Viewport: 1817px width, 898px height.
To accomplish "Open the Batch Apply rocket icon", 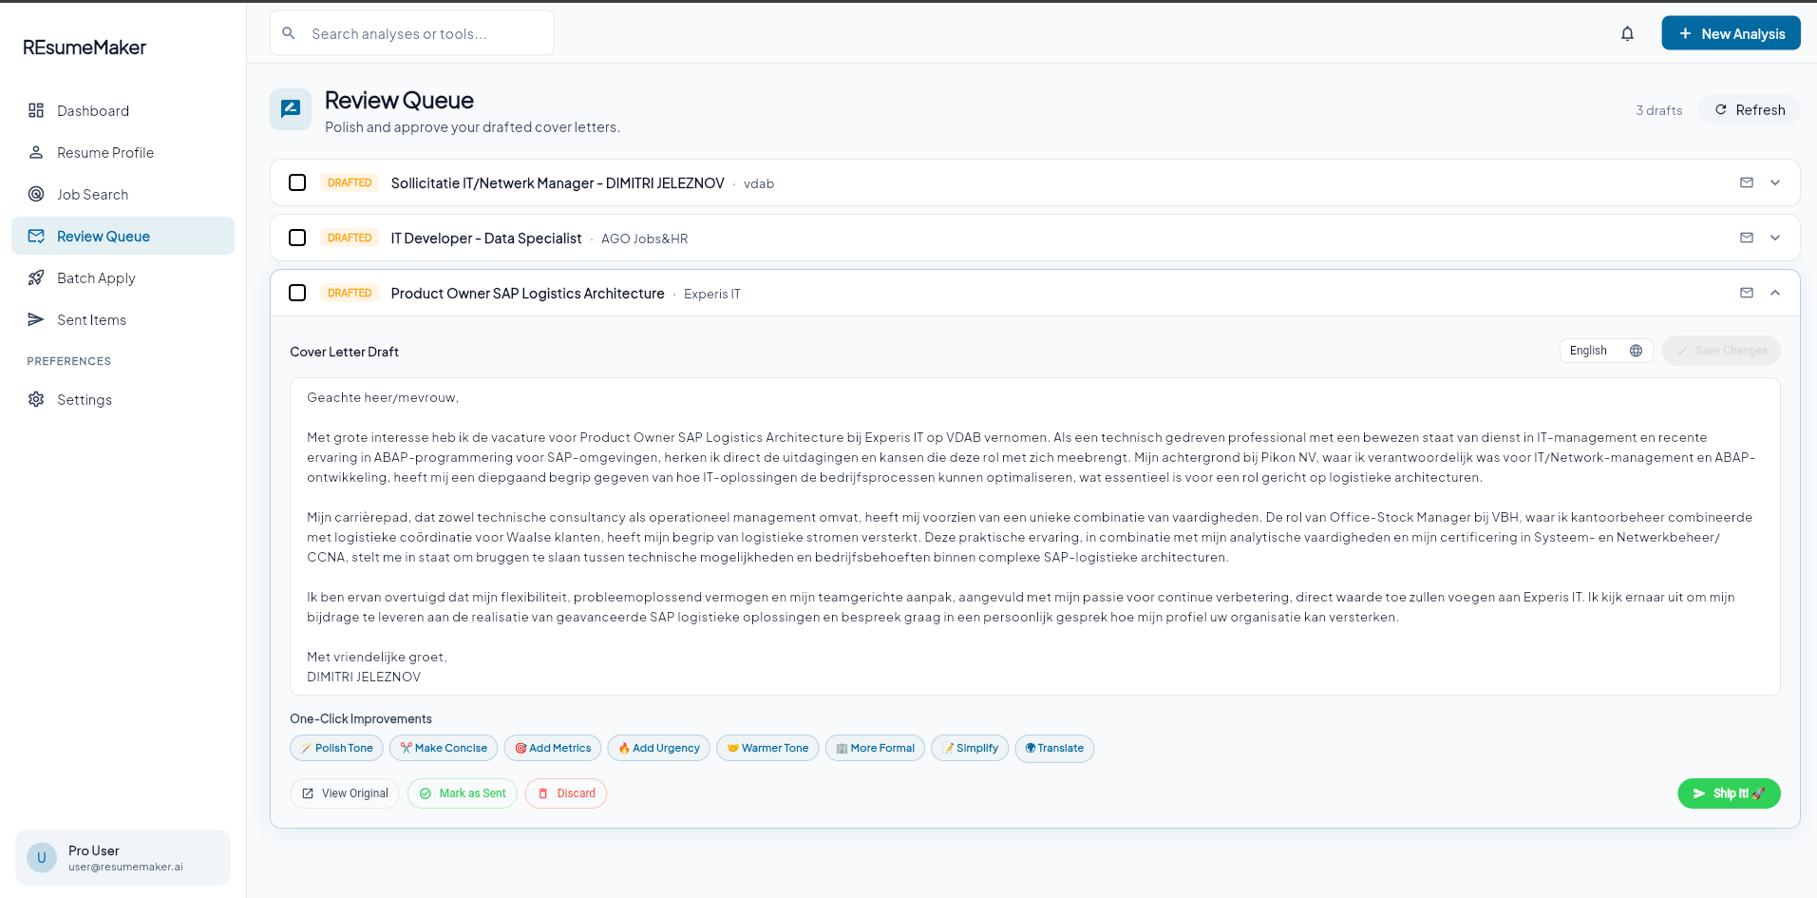I will tap(36, 277).
